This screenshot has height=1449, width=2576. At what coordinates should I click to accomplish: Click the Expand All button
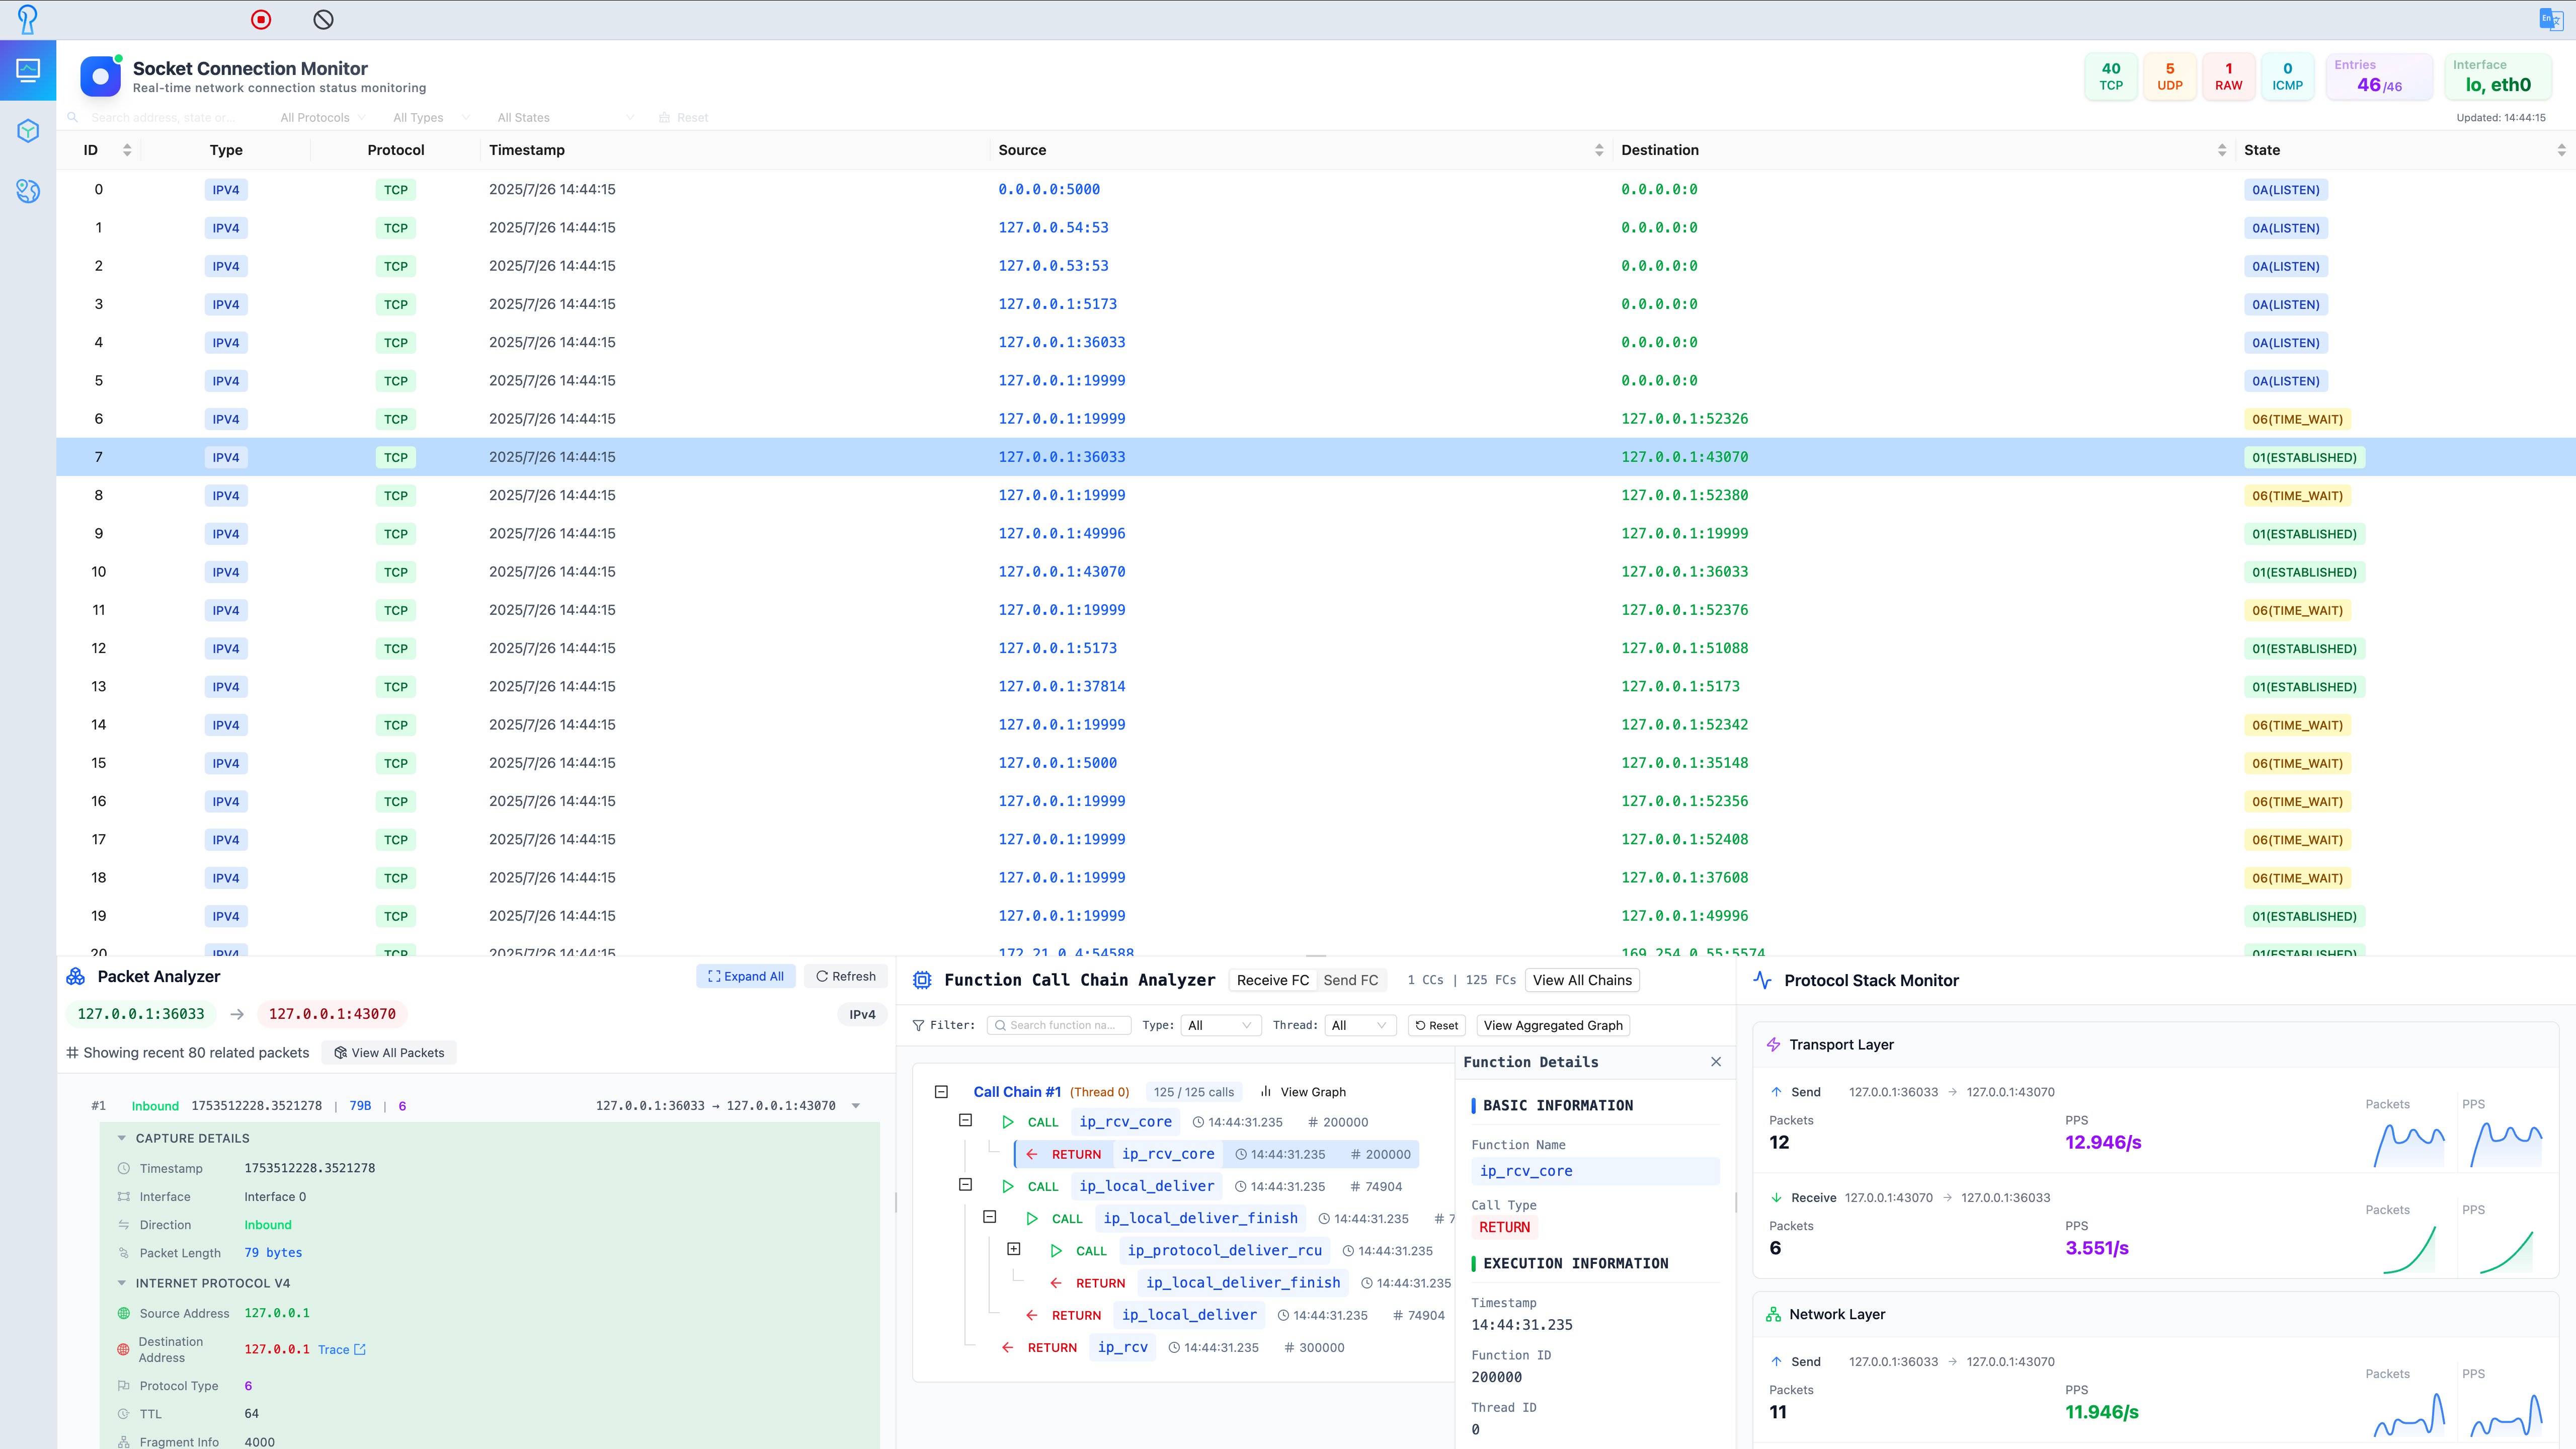pyautogui.click(x=746, y=976)
